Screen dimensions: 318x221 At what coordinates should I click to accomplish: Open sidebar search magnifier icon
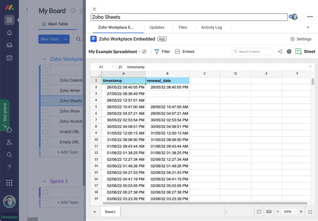9,155
